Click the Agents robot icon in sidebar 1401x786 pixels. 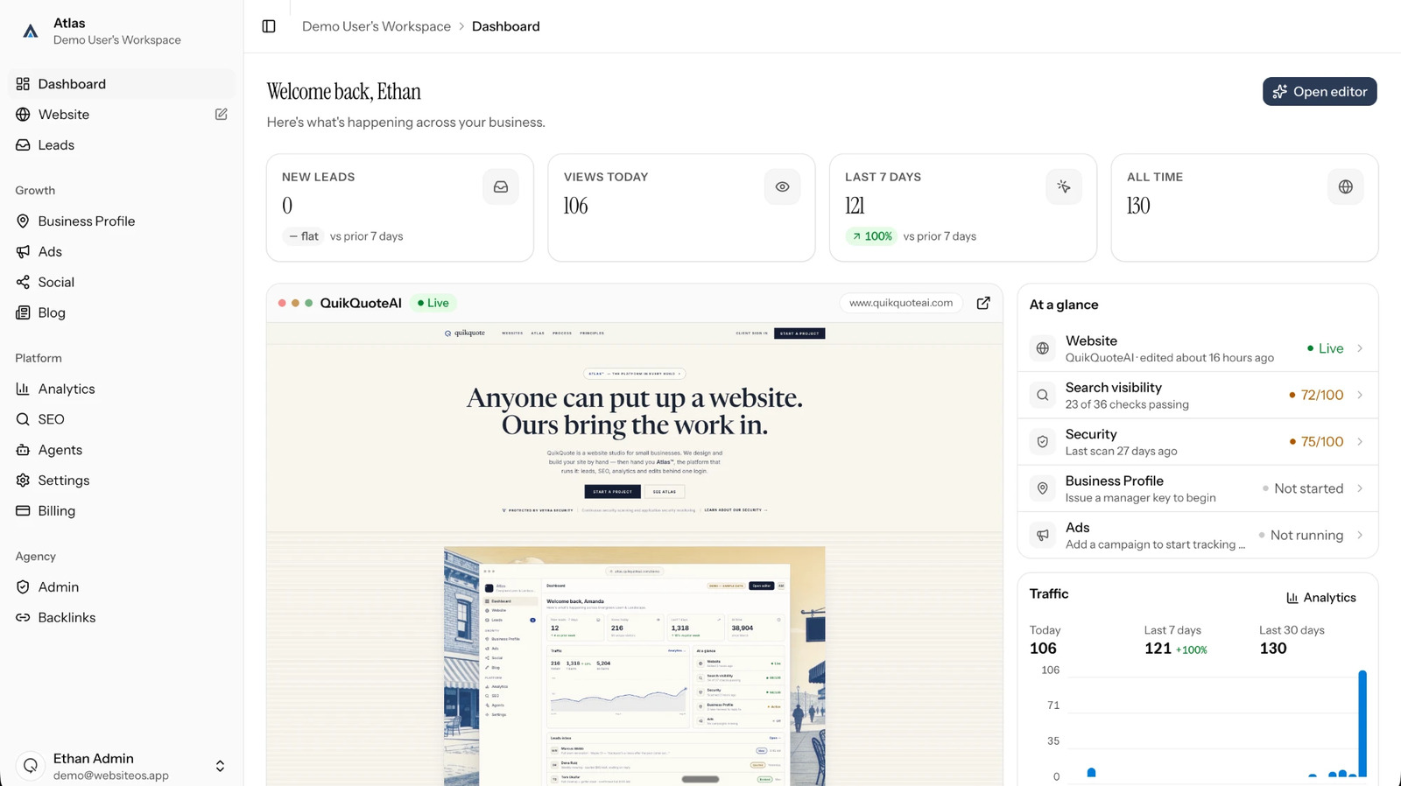(x=23, y=450)
